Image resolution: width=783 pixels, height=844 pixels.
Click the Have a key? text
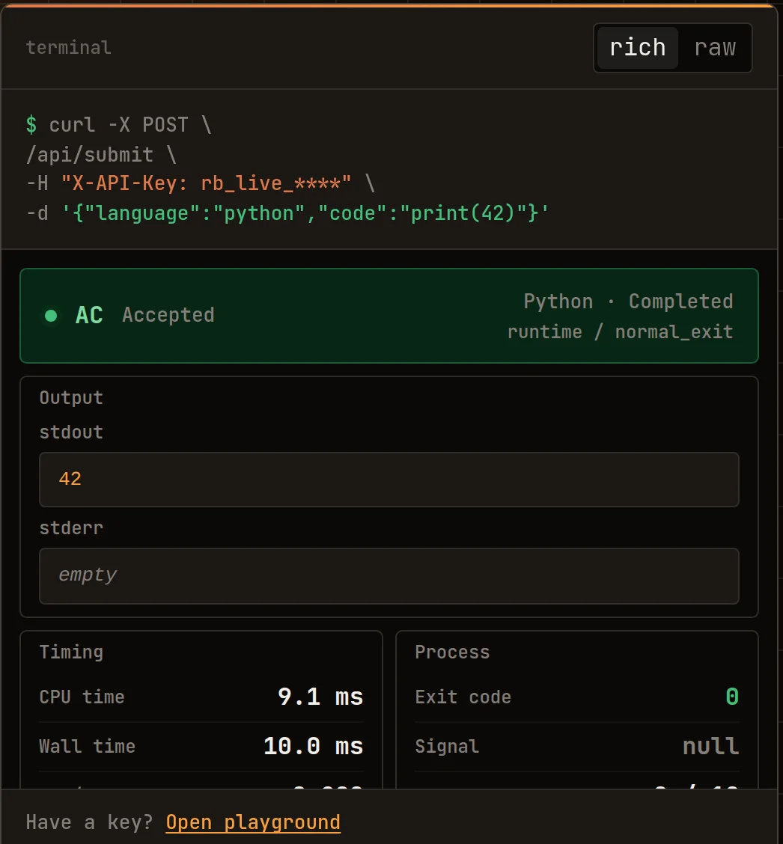[89, 822]
